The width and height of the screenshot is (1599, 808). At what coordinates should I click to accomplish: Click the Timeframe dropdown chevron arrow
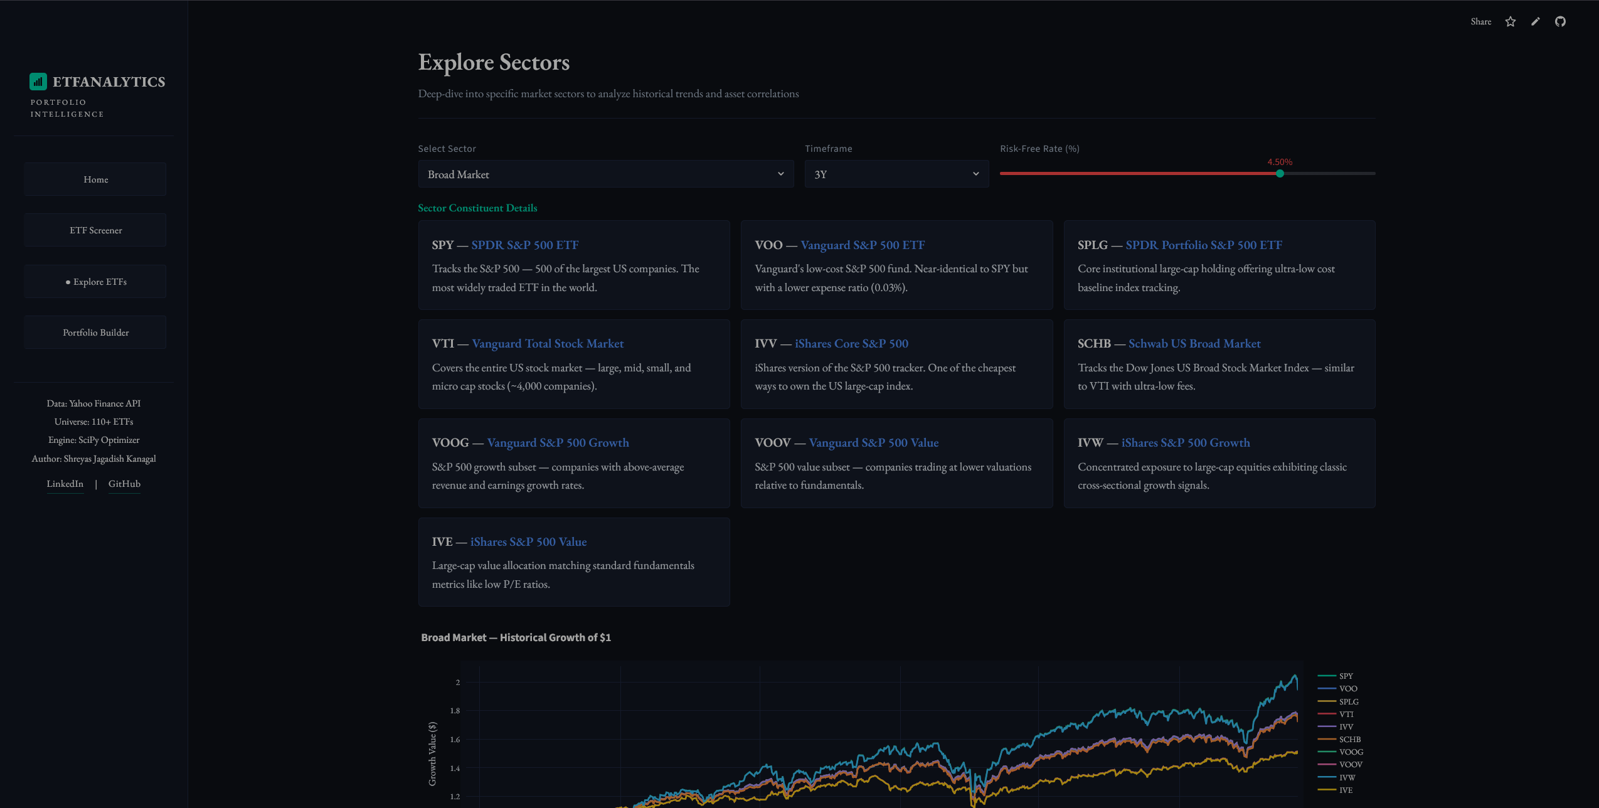tap(975, 174)
